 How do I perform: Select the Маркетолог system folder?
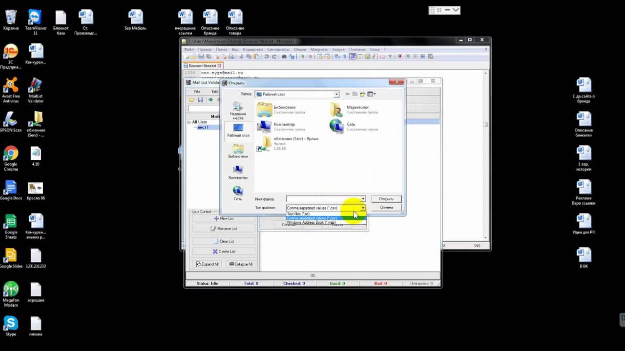coord(354,110)
